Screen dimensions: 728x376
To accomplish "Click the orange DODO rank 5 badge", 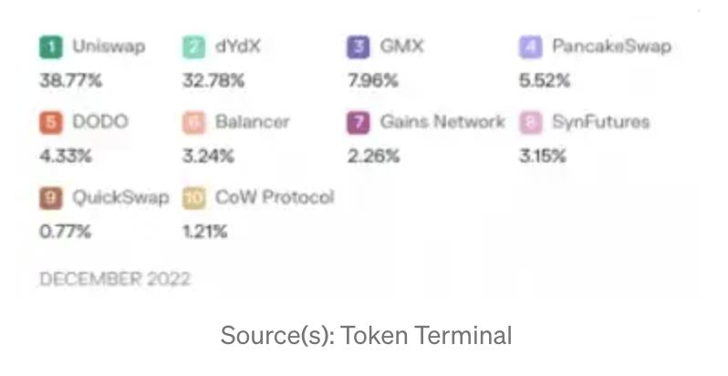I will 51,122.
